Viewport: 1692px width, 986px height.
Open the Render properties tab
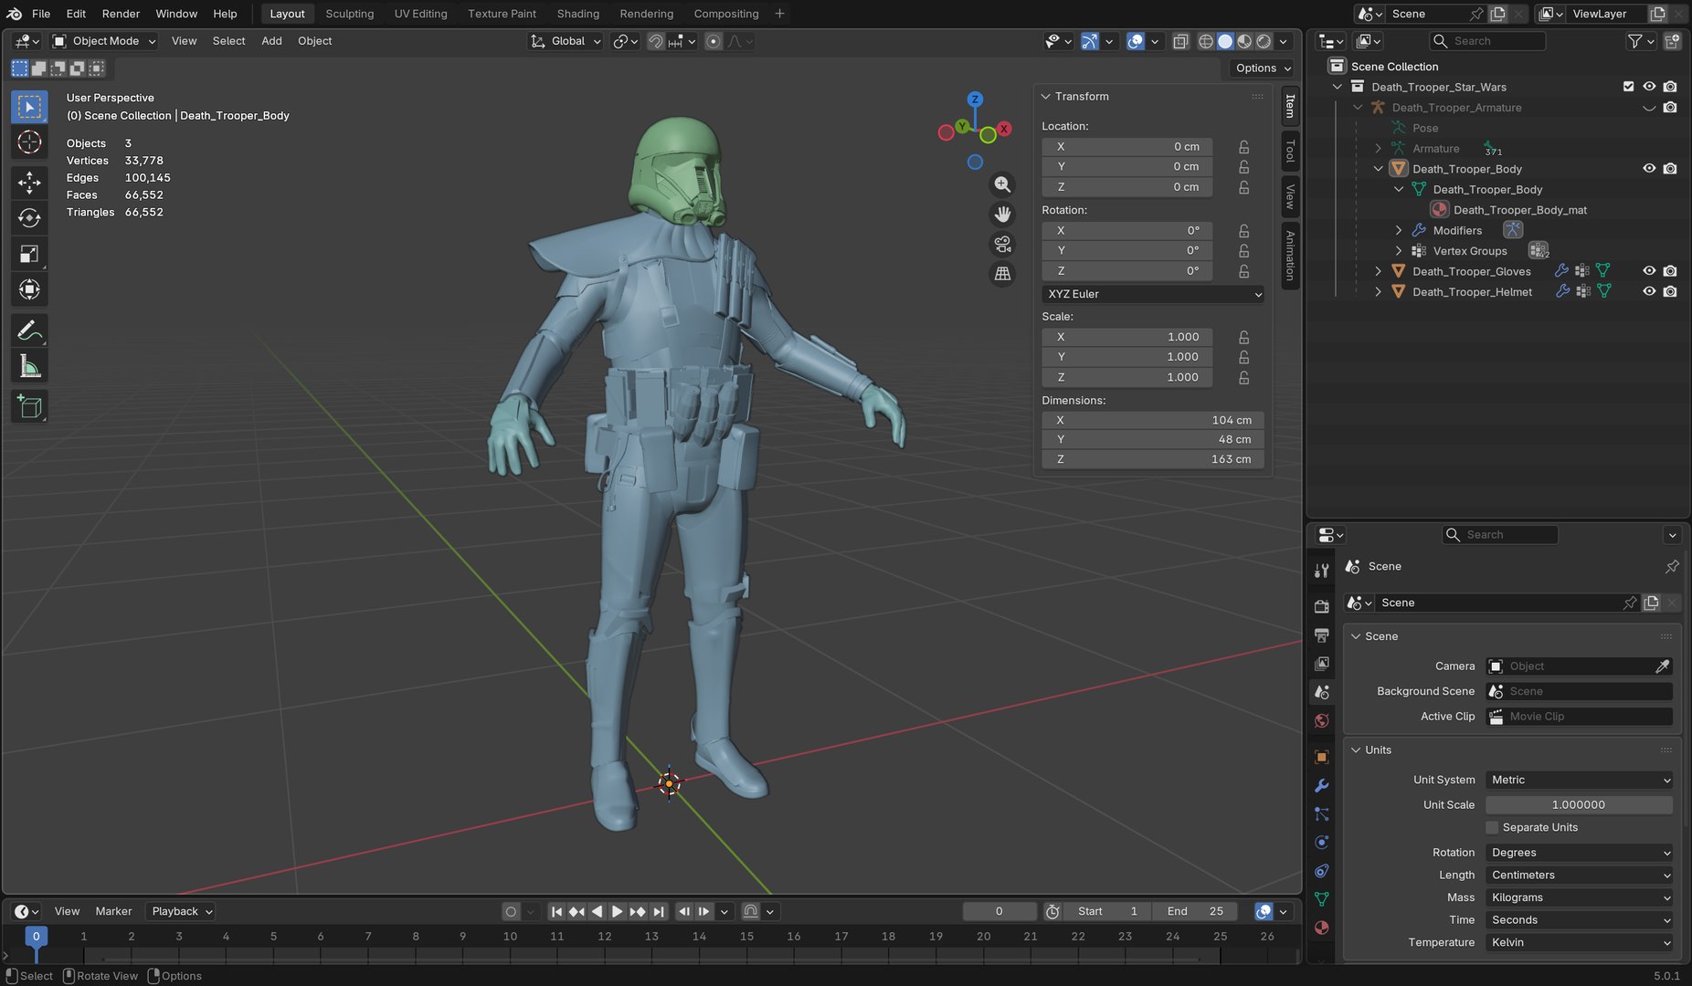pos(1321,606)
